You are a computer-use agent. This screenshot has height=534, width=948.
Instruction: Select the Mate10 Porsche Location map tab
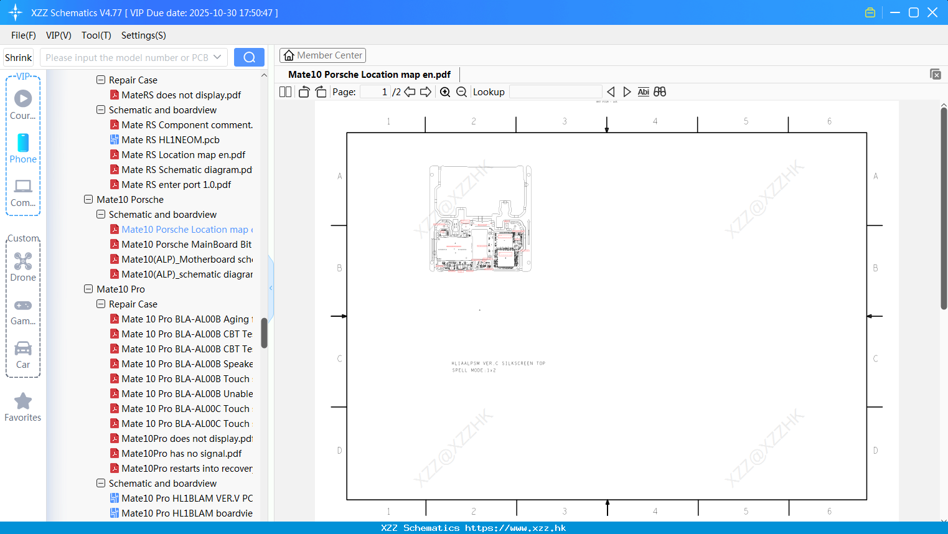[370, 74]
